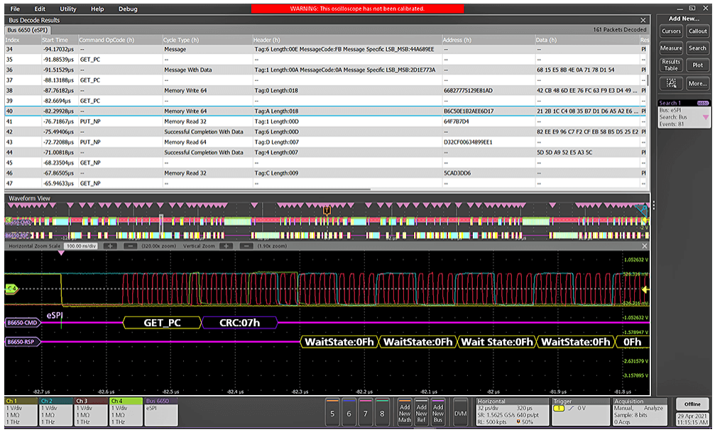Select row 40 Memory Write 64
The image size is (715, 432).
pyautogui.click(x=326, y=111)
